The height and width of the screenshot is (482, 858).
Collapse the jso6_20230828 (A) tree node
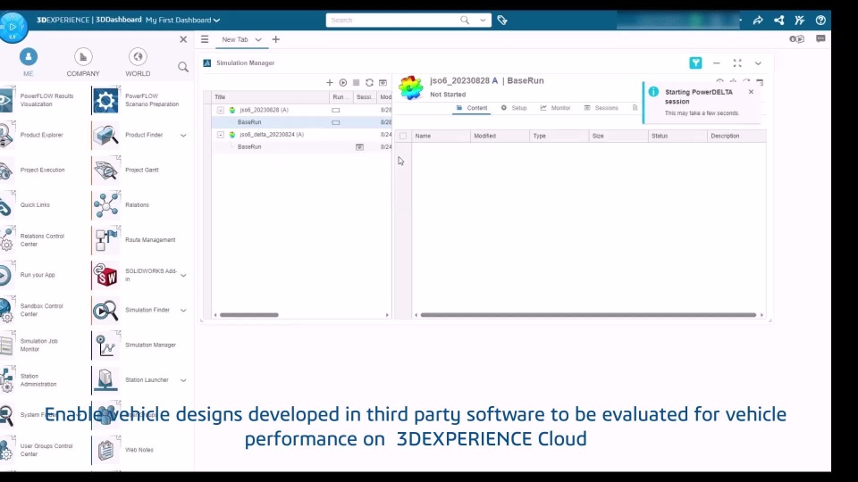point(221,110)
